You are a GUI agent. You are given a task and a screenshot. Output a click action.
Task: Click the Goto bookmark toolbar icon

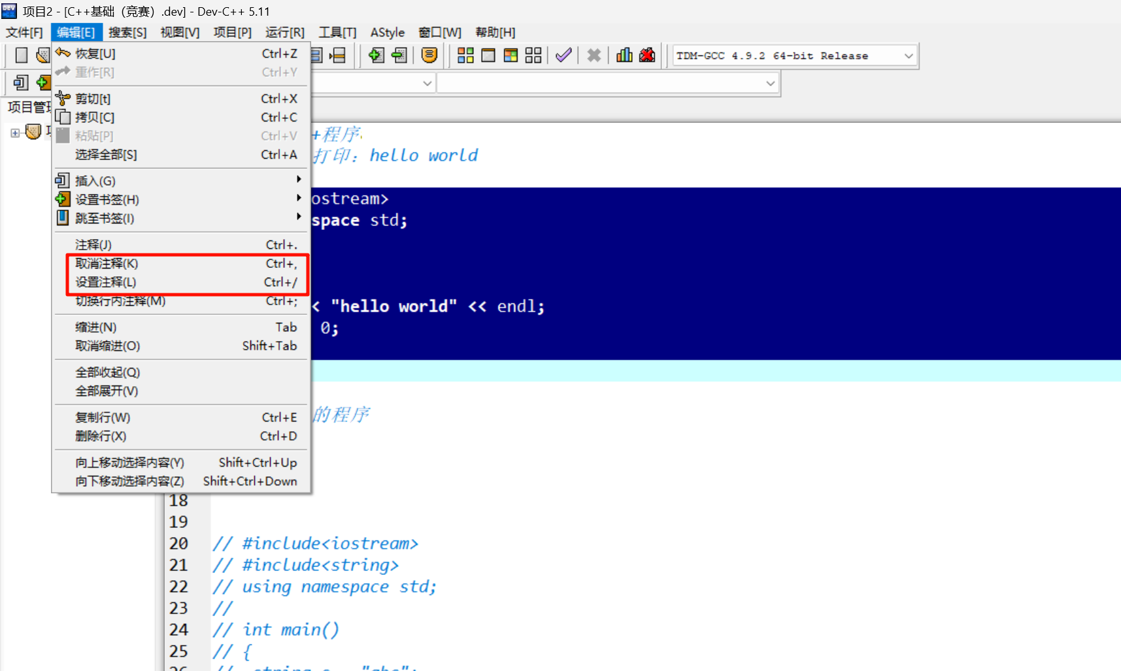[x=399, y=56]
